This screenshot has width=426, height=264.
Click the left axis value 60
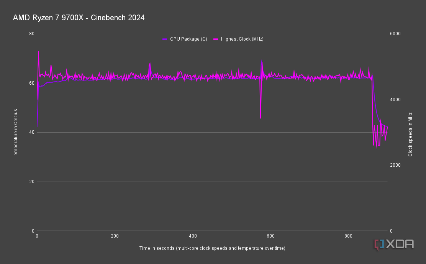32,83
